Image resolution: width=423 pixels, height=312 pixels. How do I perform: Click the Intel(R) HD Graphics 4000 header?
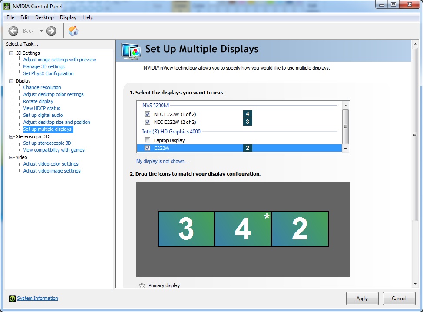pos(171,131)
